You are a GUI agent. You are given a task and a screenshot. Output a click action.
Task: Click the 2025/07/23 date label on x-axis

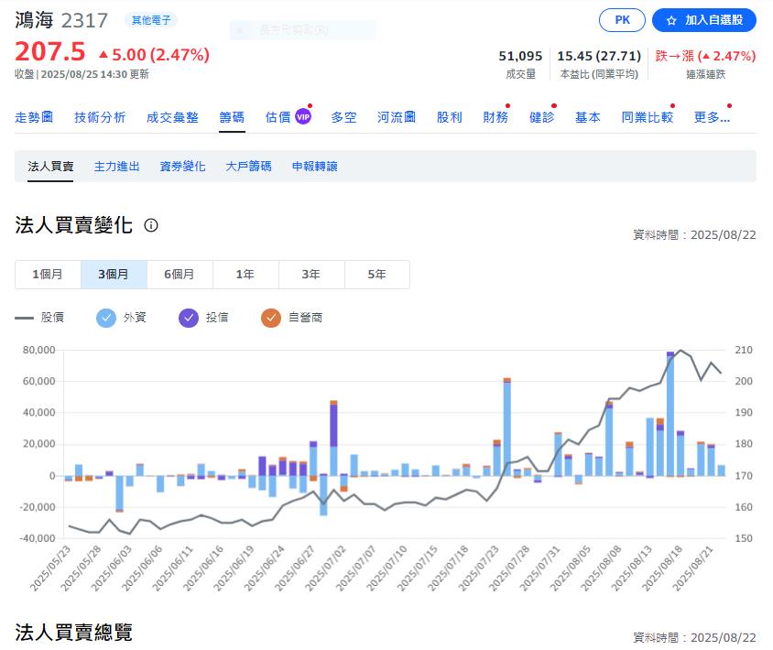(479, 569)
